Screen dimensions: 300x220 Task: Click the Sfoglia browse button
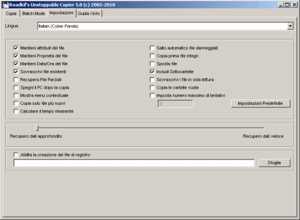click(274, 163)
